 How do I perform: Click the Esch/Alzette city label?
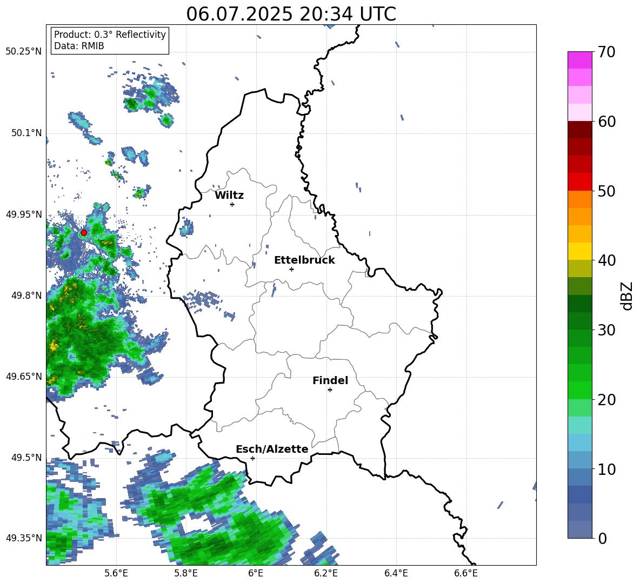pos(272,449)
